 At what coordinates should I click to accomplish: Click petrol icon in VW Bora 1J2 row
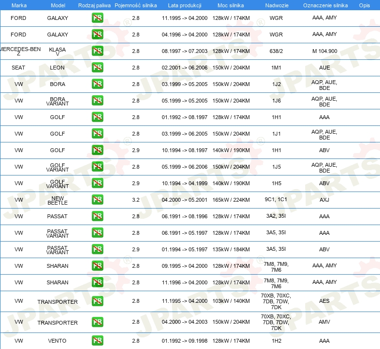[x=97, y=84]
